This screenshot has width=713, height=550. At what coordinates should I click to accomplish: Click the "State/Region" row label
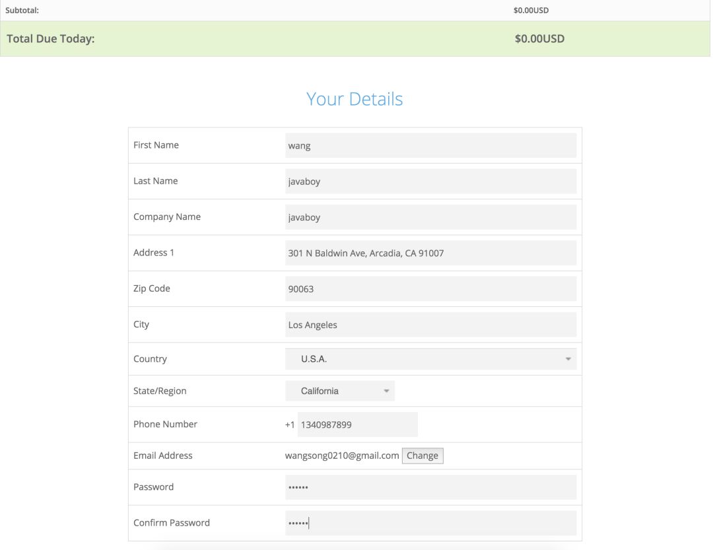[160, 391]
